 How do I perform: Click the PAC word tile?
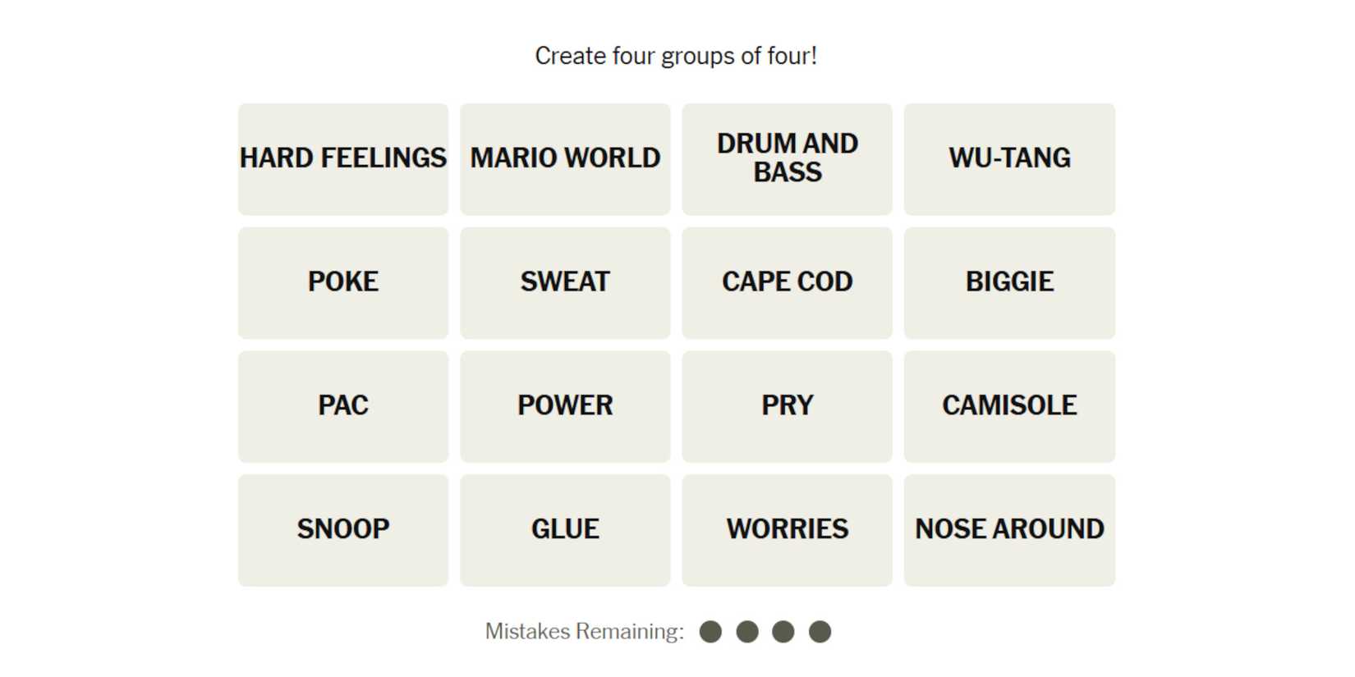tap(343, 406)
